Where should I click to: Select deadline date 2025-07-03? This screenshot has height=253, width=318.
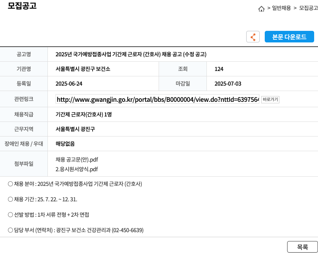click(x=228, y=84)
